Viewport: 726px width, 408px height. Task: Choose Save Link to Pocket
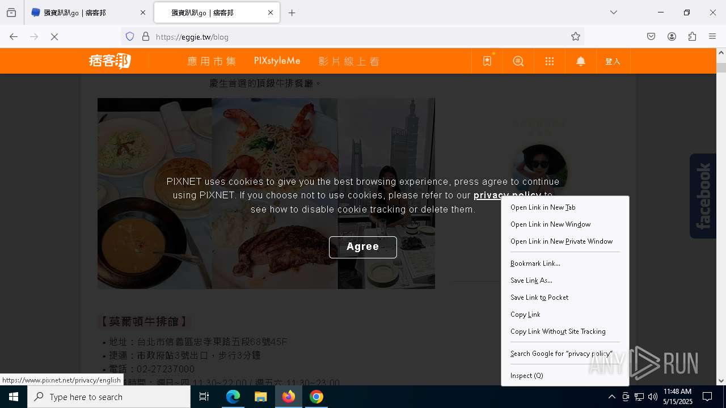565,297
